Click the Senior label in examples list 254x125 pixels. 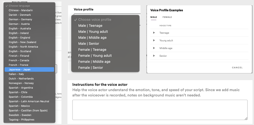tap(163, 56)
